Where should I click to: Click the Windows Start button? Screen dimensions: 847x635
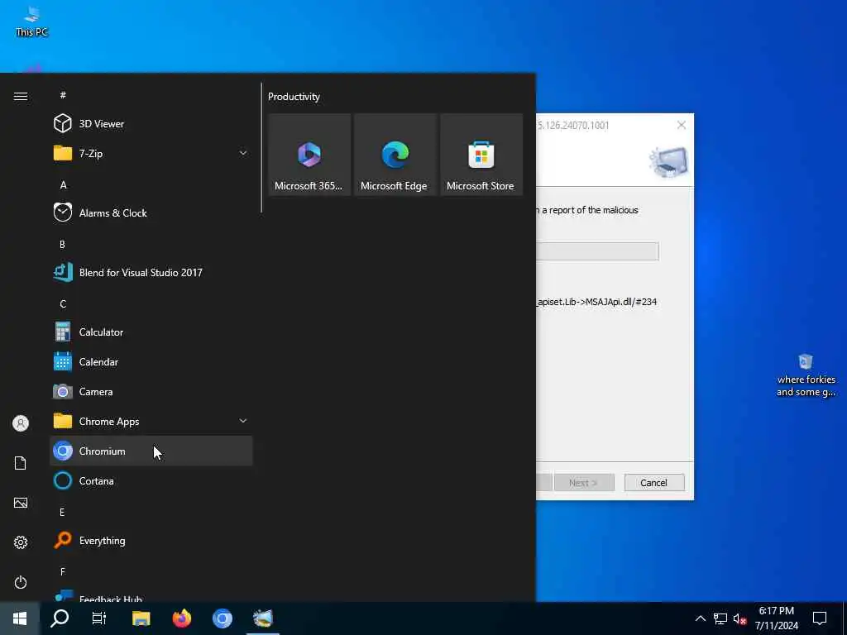(20, 618)
